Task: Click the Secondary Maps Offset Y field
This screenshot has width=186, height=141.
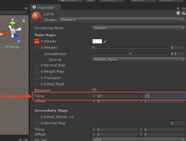Action: pyautogui.click(x=165, y=134)
